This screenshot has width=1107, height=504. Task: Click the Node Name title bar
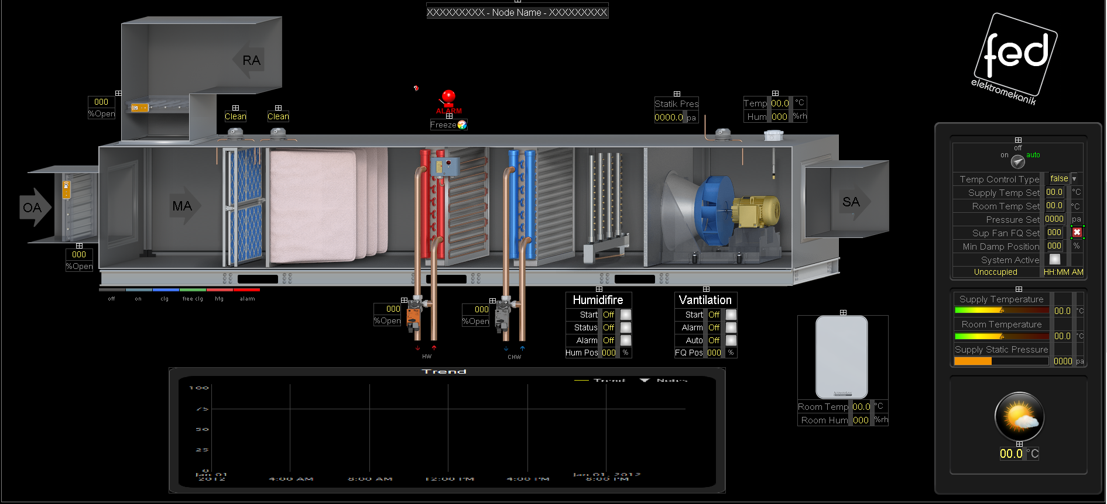pyautogui.click(x=517, y=12)
